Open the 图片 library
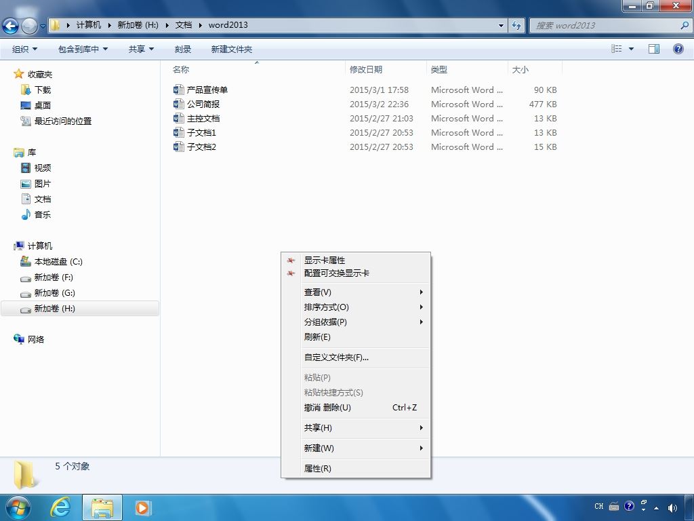Viewport: 694px width, 521px height. tap(37, 183)
